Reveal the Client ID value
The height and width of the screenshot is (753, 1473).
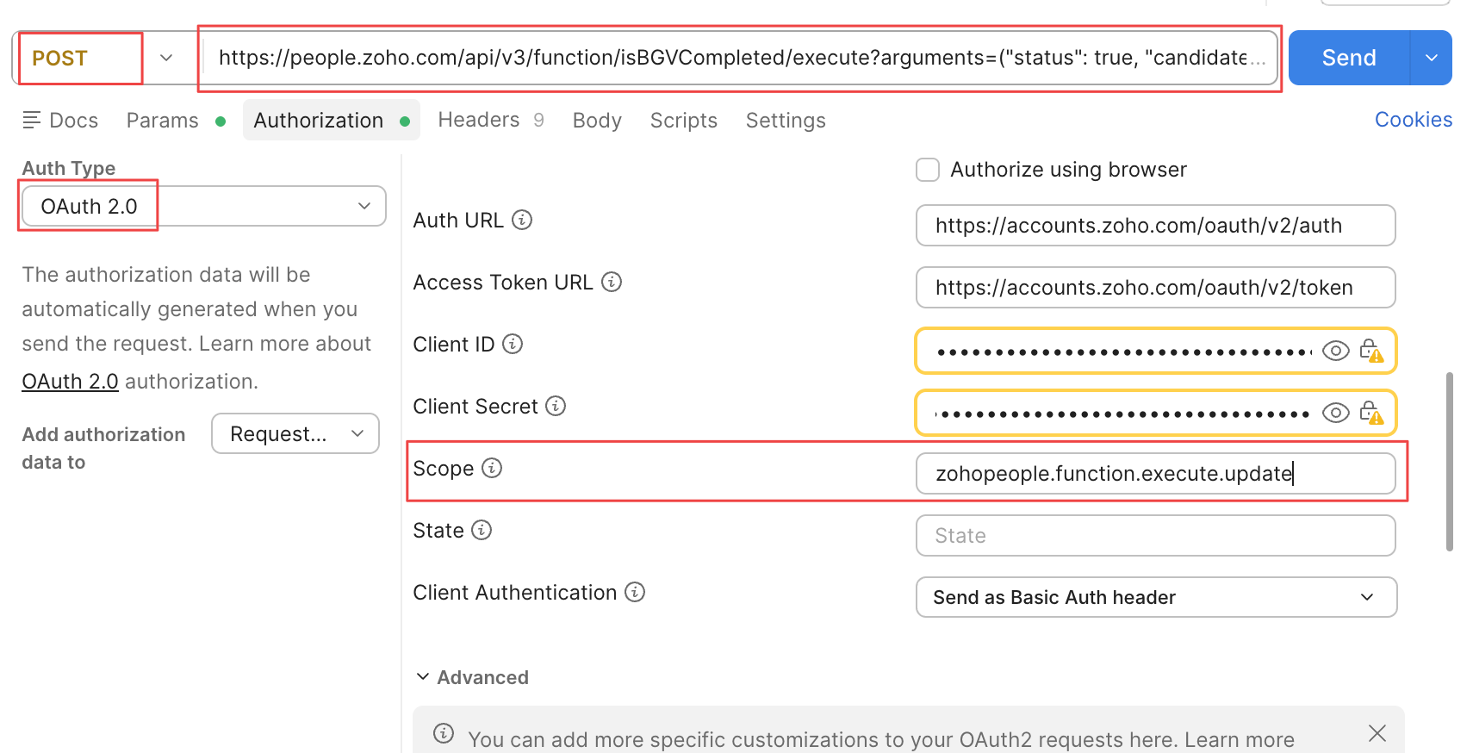(x=1335, y=351)
